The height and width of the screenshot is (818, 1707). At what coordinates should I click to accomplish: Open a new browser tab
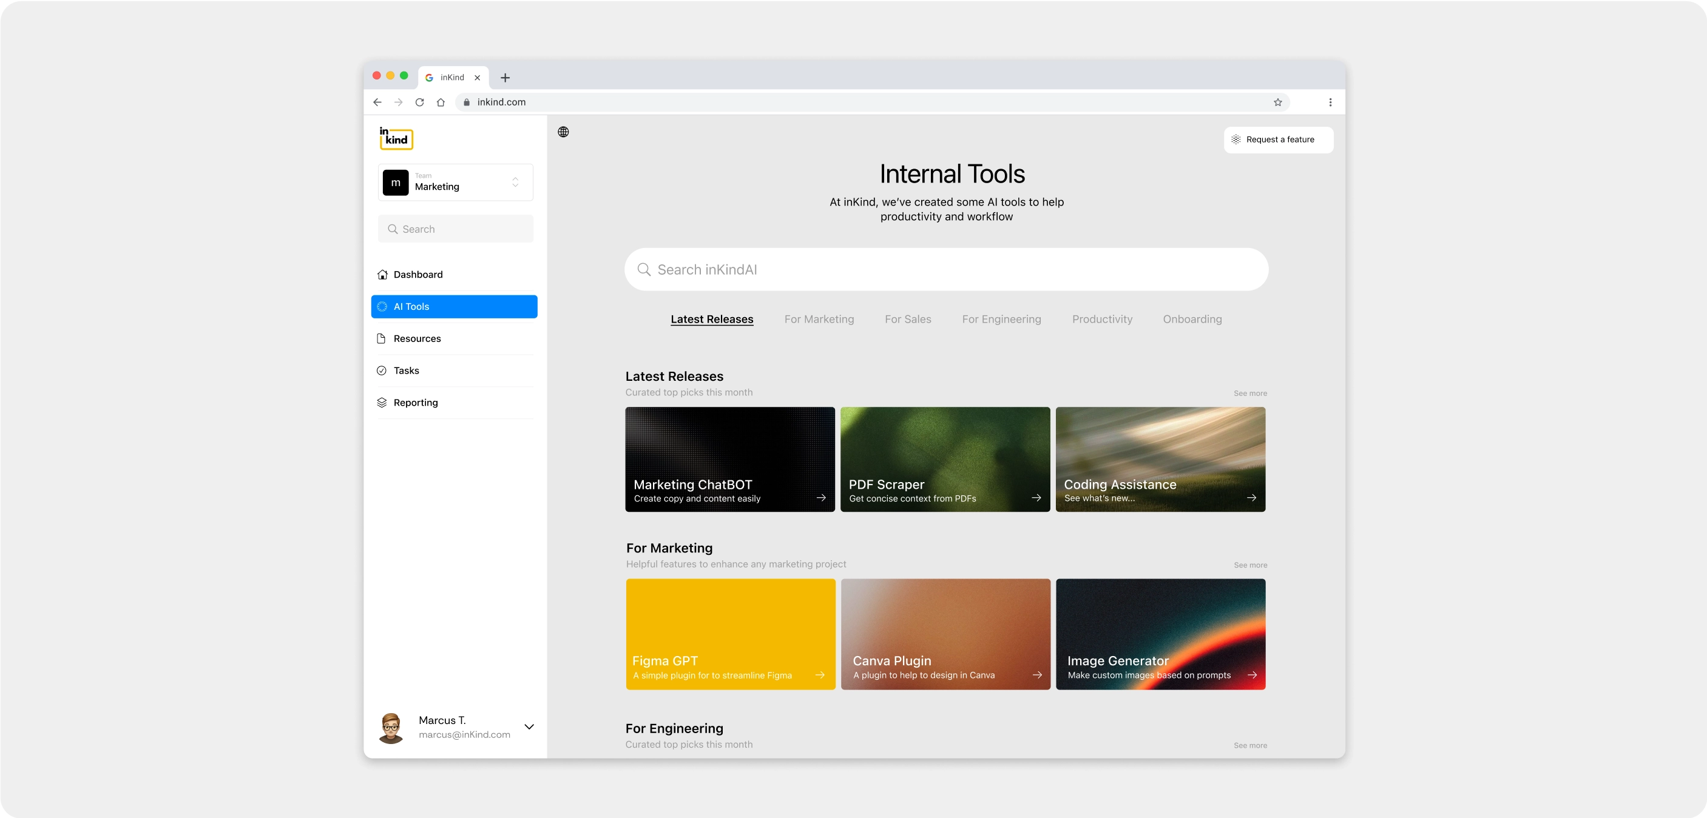(x=505, y=78)
